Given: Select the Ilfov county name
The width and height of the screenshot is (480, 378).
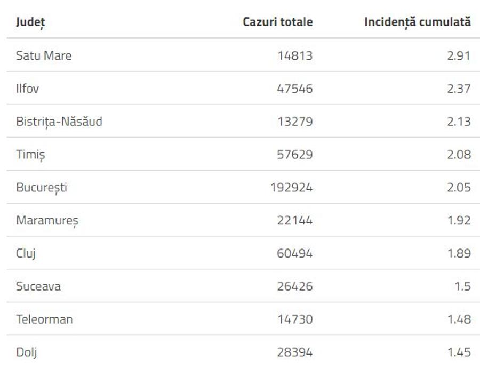Looking at the screenshot, I should (x=28, y=89).
